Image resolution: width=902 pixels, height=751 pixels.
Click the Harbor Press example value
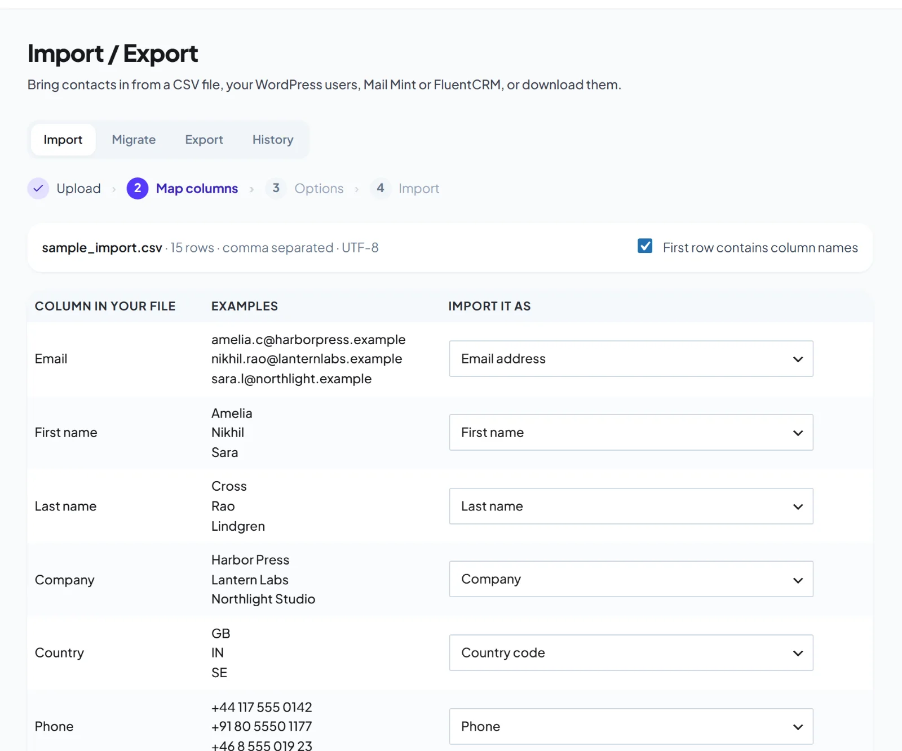point(250,560)
